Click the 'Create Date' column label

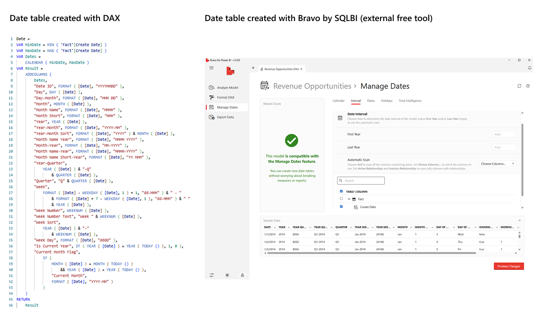click(x=368, y=207)
